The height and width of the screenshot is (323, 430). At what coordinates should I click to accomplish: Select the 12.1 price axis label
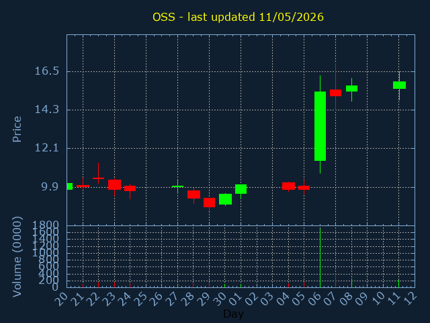click(46, 148)
